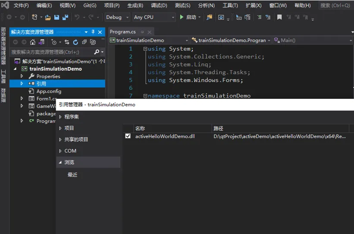The height and width of the screenshot is (234, 354).
Task: Open the 帮助(H) menu
Action: [x=303, y=6]
